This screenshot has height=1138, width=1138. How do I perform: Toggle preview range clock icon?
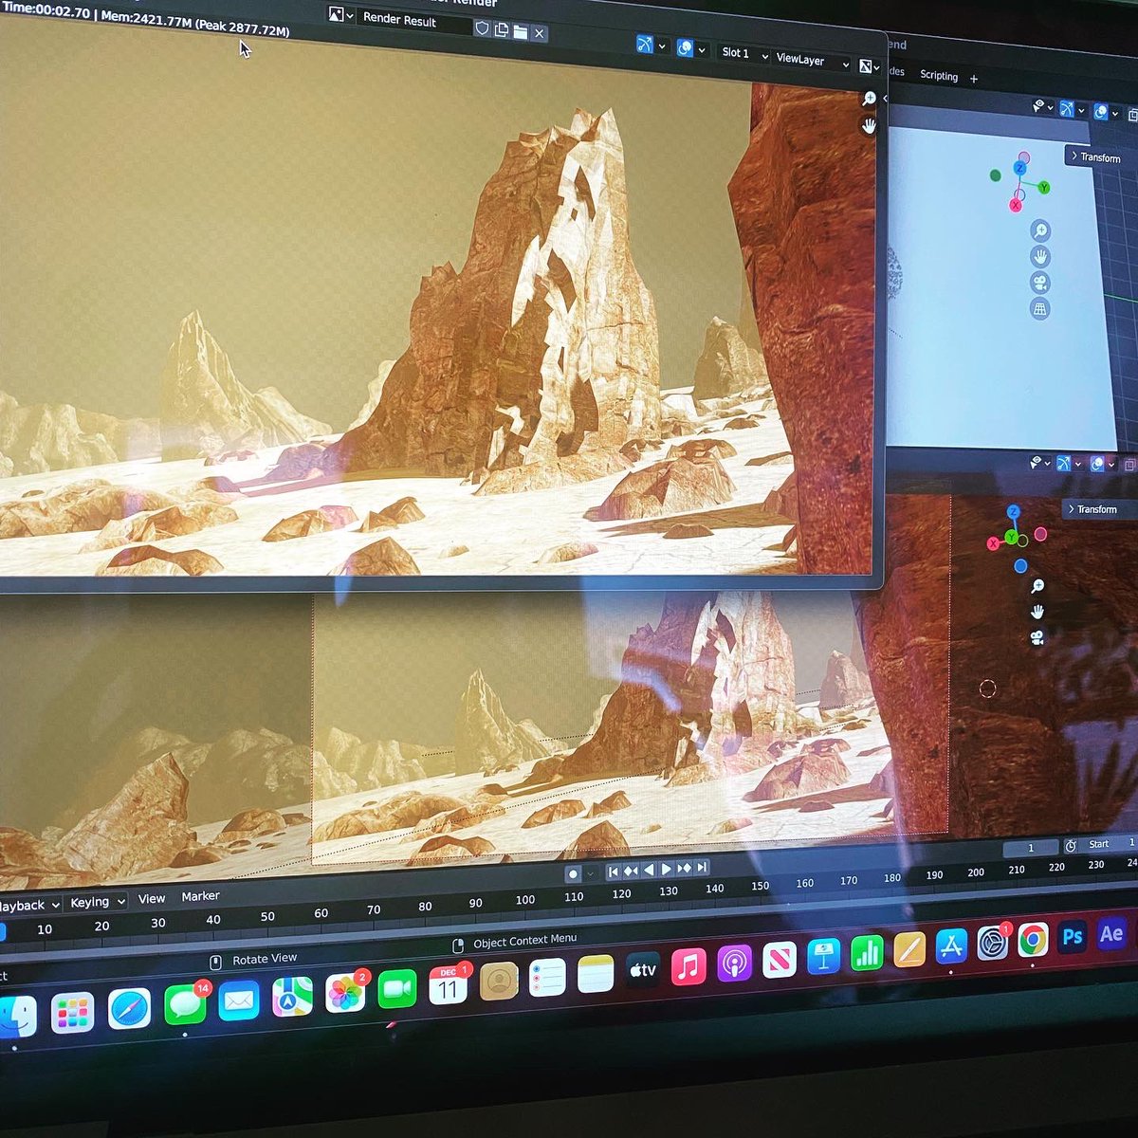tap(1071, 846)
